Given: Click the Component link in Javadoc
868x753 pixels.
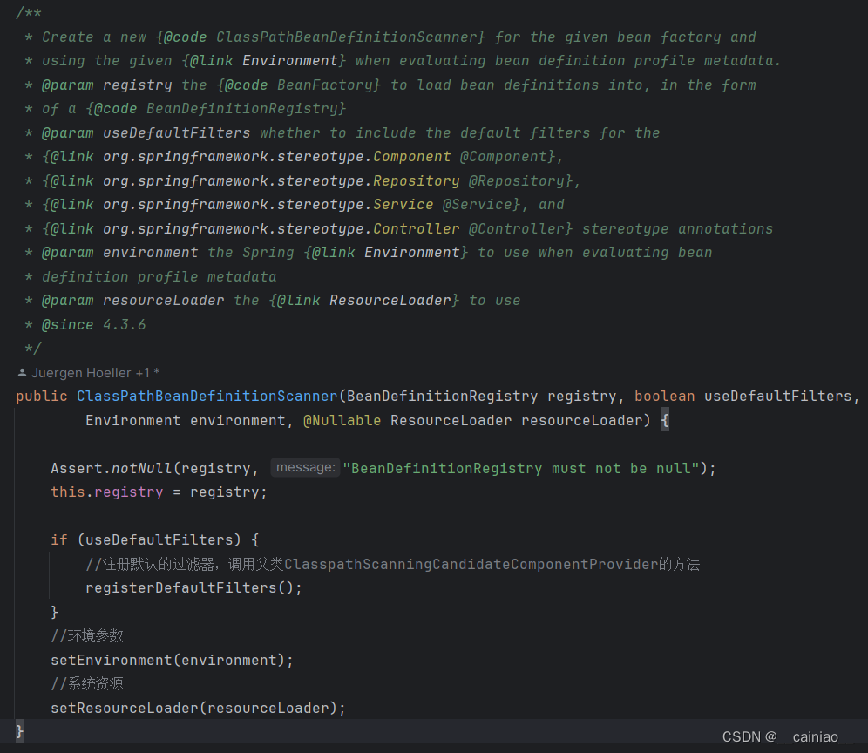Looking at the screenshot, I should click(412, 157).
